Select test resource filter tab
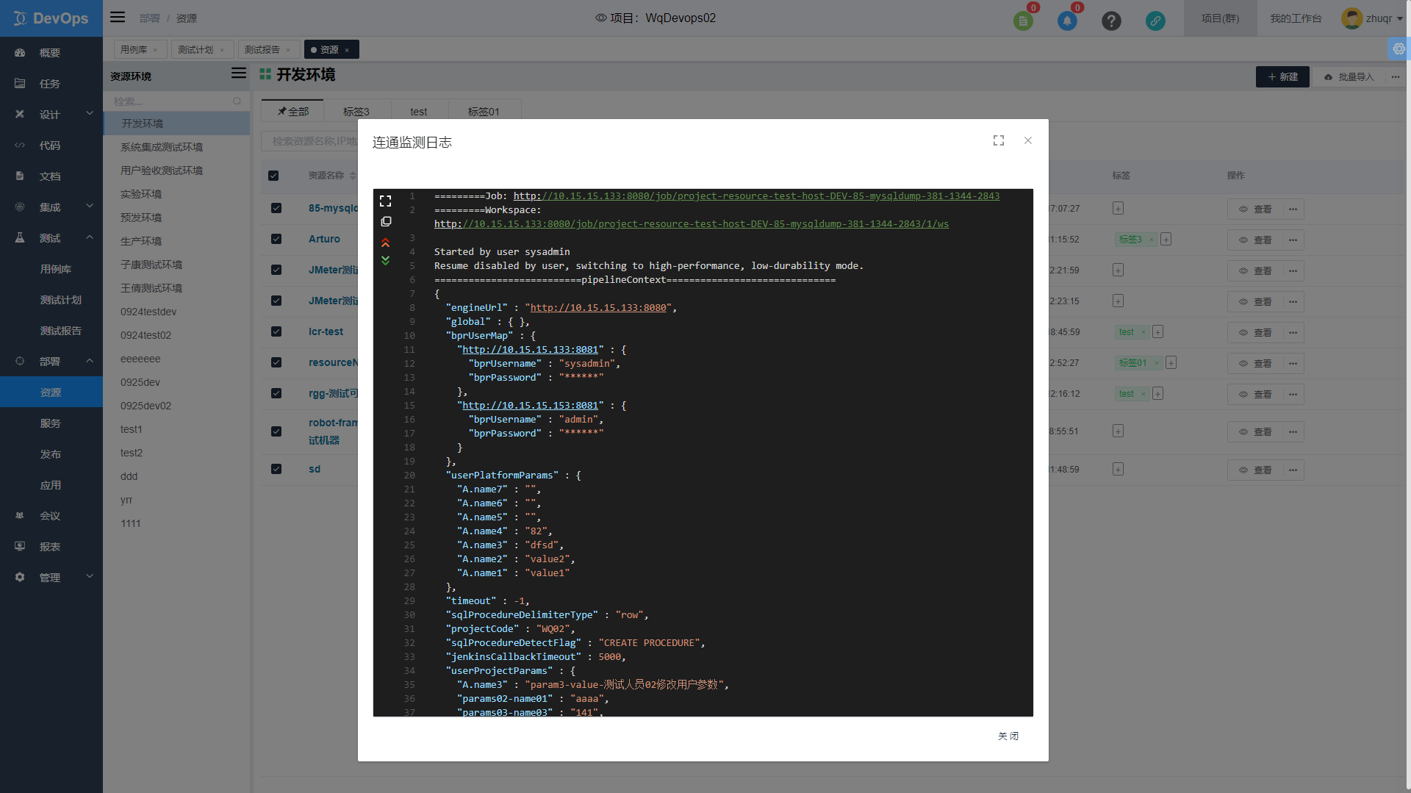1411x793 pixels. (419, 112)
